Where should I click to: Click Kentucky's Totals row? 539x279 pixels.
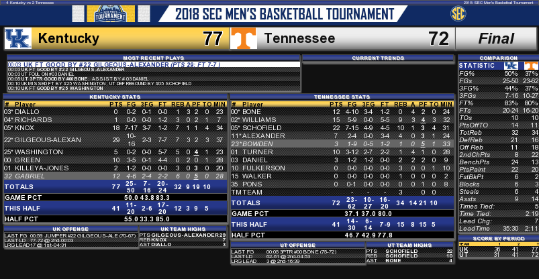pos(115,186)
